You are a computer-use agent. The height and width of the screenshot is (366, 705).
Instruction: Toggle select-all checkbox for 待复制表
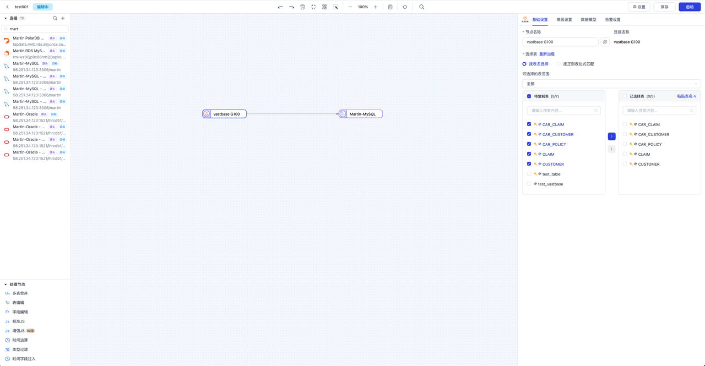[529, 96]
